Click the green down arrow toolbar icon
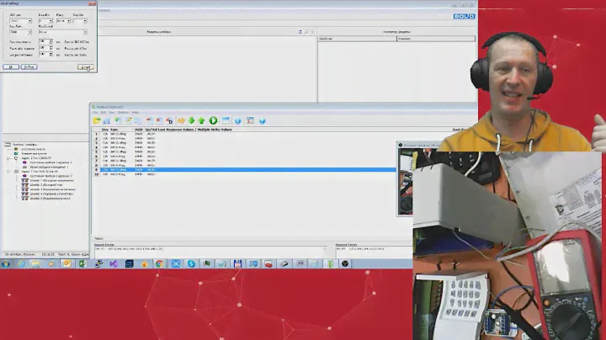The width and height of the screenshot is (606, 340). pos(192,121)
